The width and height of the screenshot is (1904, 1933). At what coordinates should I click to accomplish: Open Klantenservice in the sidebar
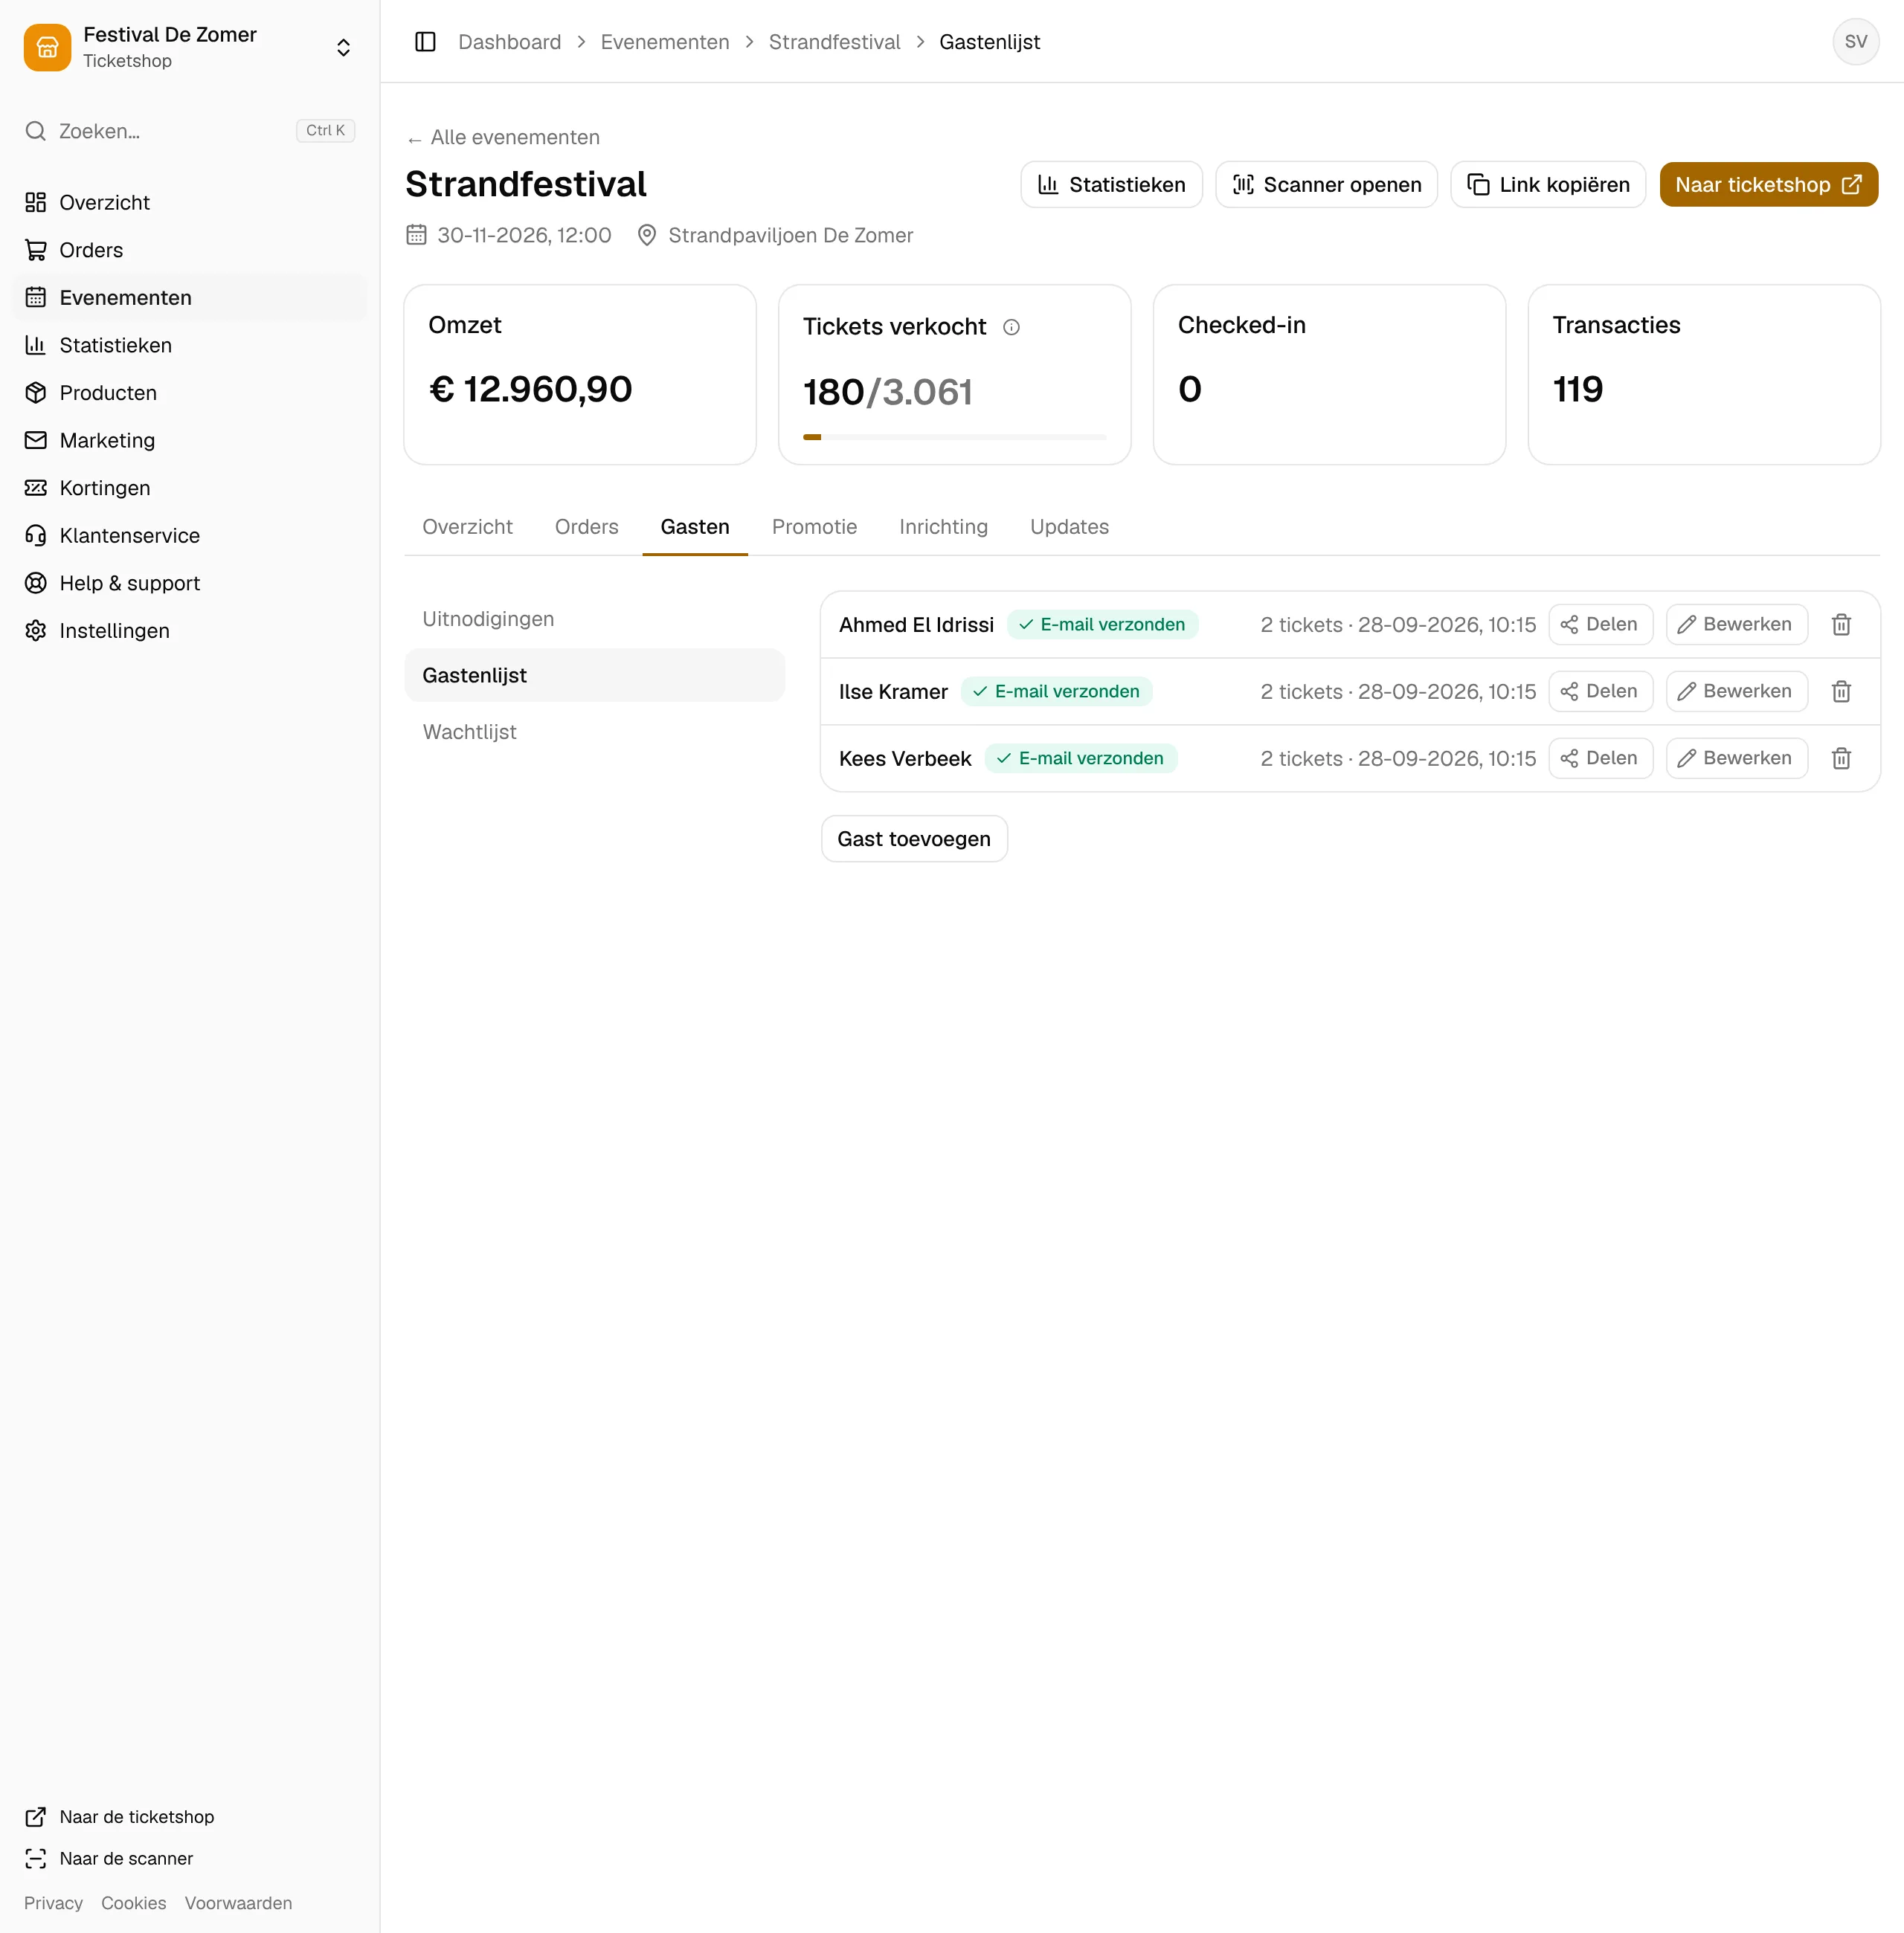point(190,536)
